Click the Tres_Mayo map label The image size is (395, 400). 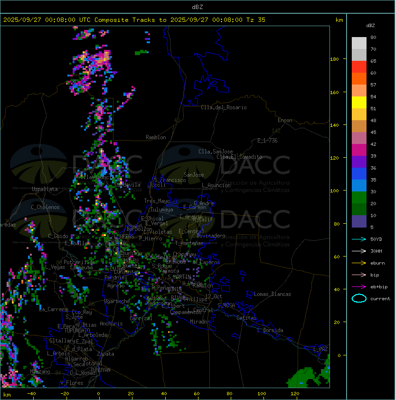coord(157,201)
